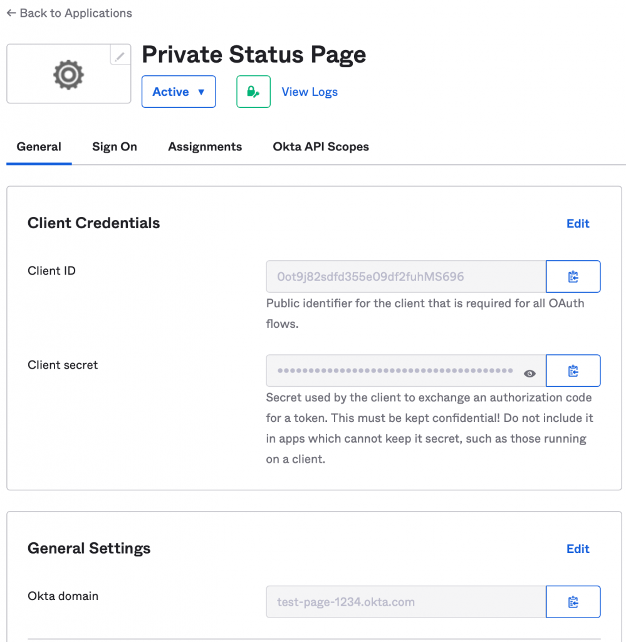Switch to the Sign On tab
The width and height of the screenshot is (626, 642).
[x=114, y=147]
